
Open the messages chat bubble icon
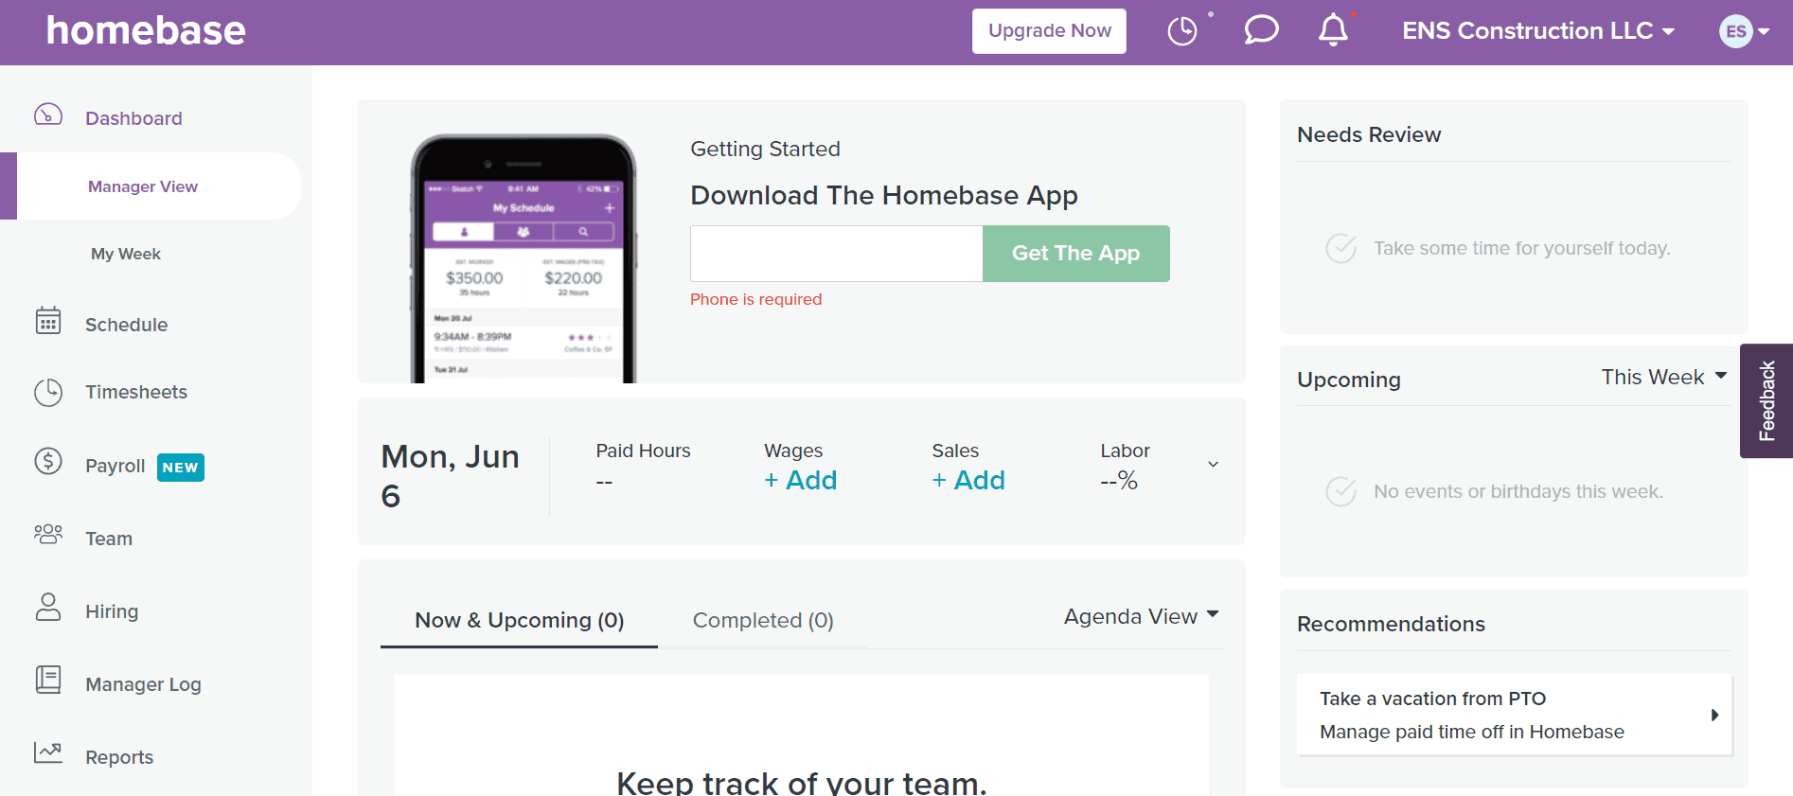pos(1261,30)
